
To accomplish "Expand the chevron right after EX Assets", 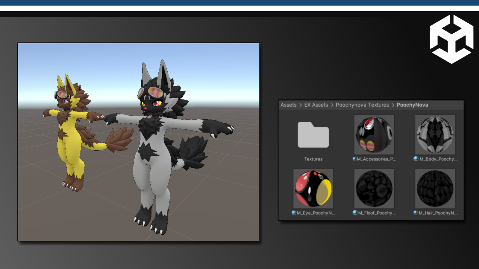I will tap(332, 105).
